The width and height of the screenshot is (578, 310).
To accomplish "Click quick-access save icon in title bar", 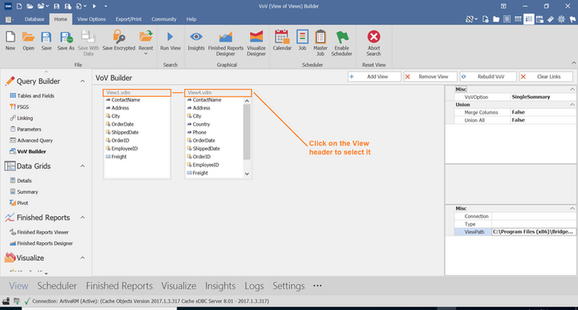I will 56,6.
